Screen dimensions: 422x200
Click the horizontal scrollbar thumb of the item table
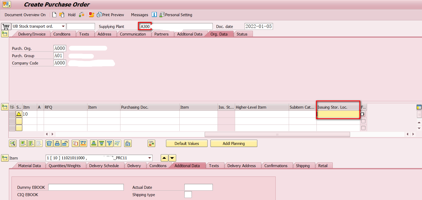(x=277, y=134)
